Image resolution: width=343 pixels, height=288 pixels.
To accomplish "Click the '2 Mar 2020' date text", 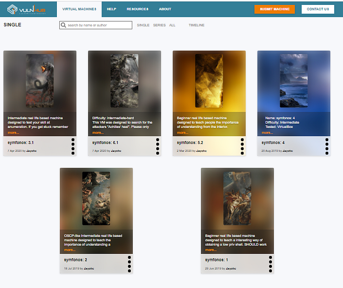I will 184,151.
